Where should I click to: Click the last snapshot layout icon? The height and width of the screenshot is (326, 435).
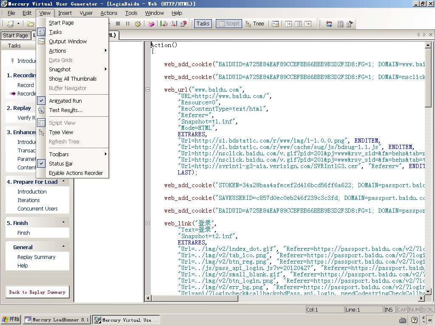tap(308, 24)
